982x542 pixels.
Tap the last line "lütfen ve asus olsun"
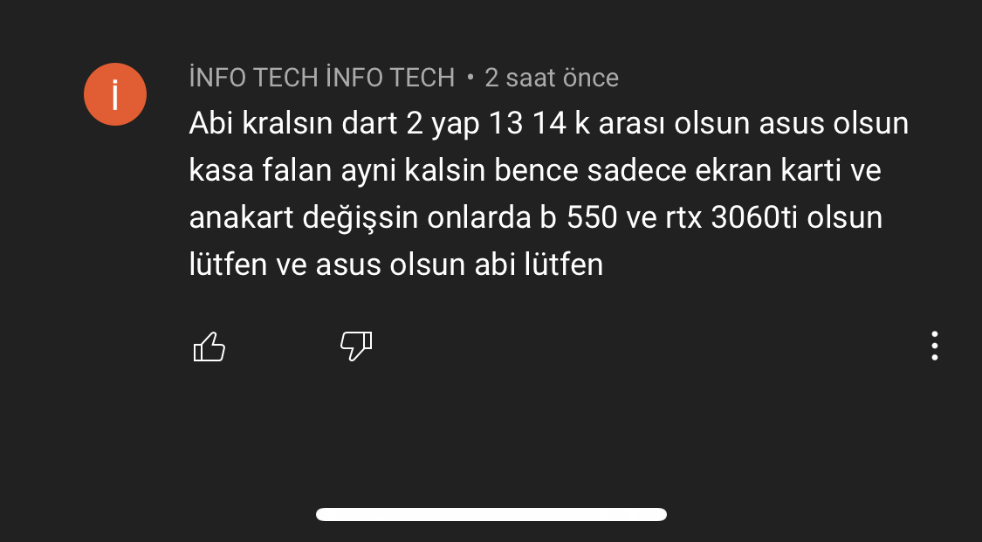(x=395, y=264)
